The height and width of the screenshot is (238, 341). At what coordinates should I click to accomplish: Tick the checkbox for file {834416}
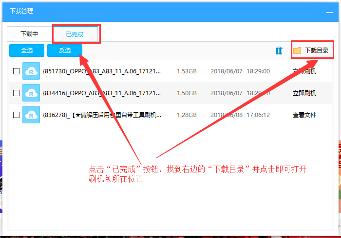pyautogui.click(x=16, y=93)
